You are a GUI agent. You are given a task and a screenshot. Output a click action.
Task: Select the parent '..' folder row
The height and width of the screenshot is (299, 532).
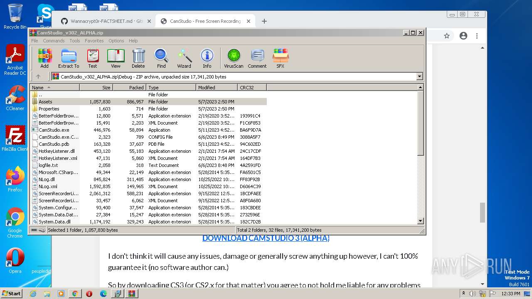coord(148,94)
